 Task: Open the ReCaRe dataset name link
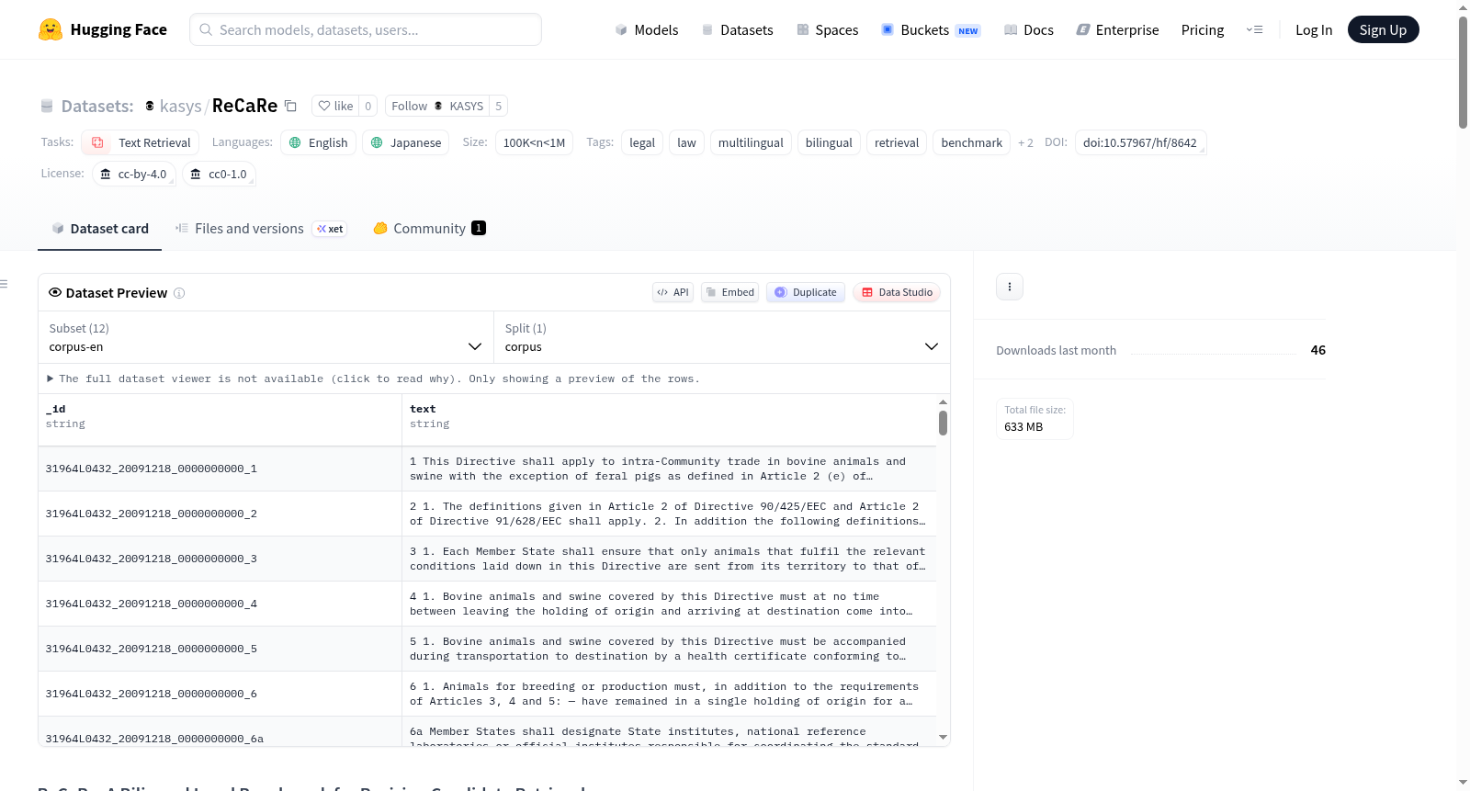244,106
